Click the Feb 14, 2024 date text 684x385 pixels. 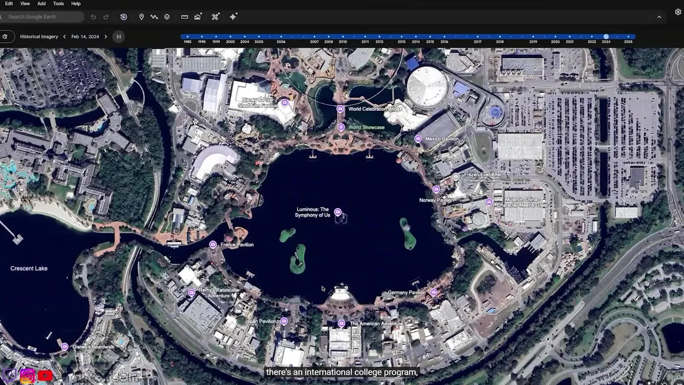point(85,37)
